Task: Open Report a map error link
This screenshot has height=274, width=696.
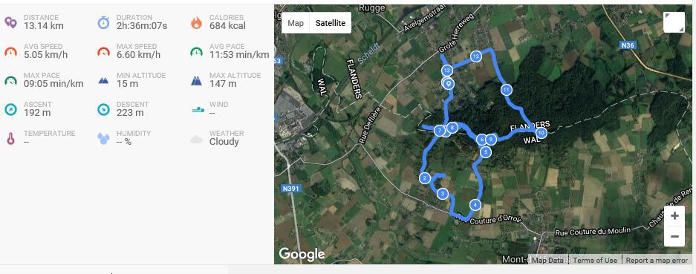Action: [657, 260]
